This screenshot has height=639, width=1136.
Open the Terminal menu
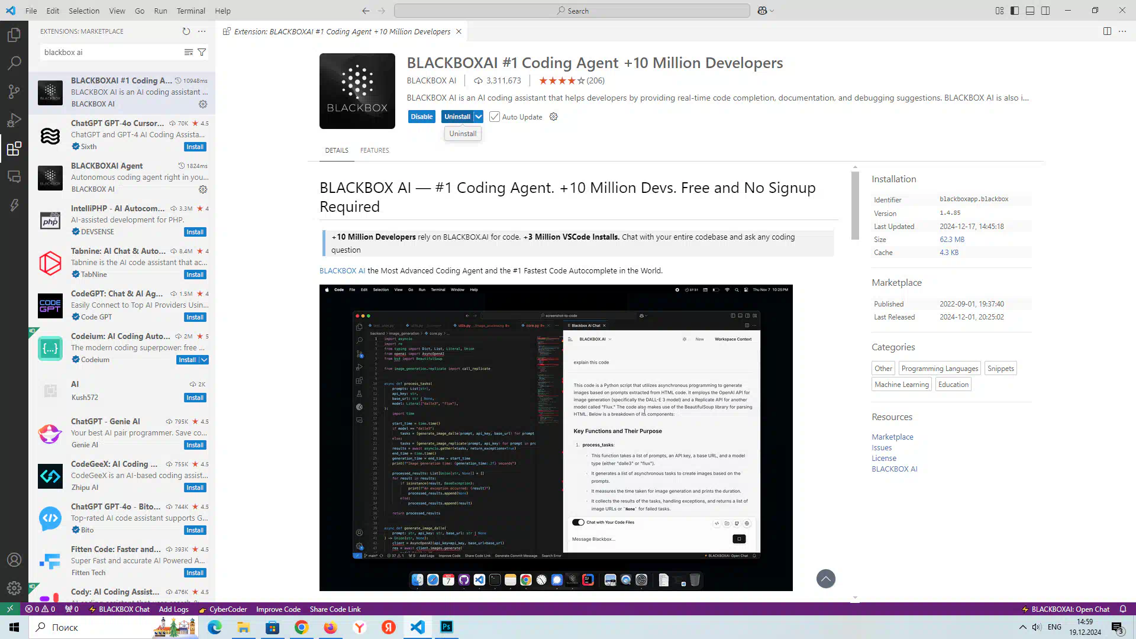191,11
